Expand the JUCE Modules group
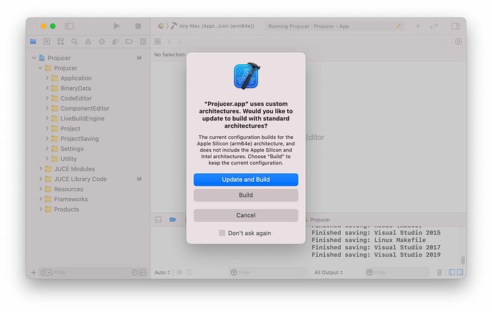This screenshot has width=492, height=312. (40, 169)
